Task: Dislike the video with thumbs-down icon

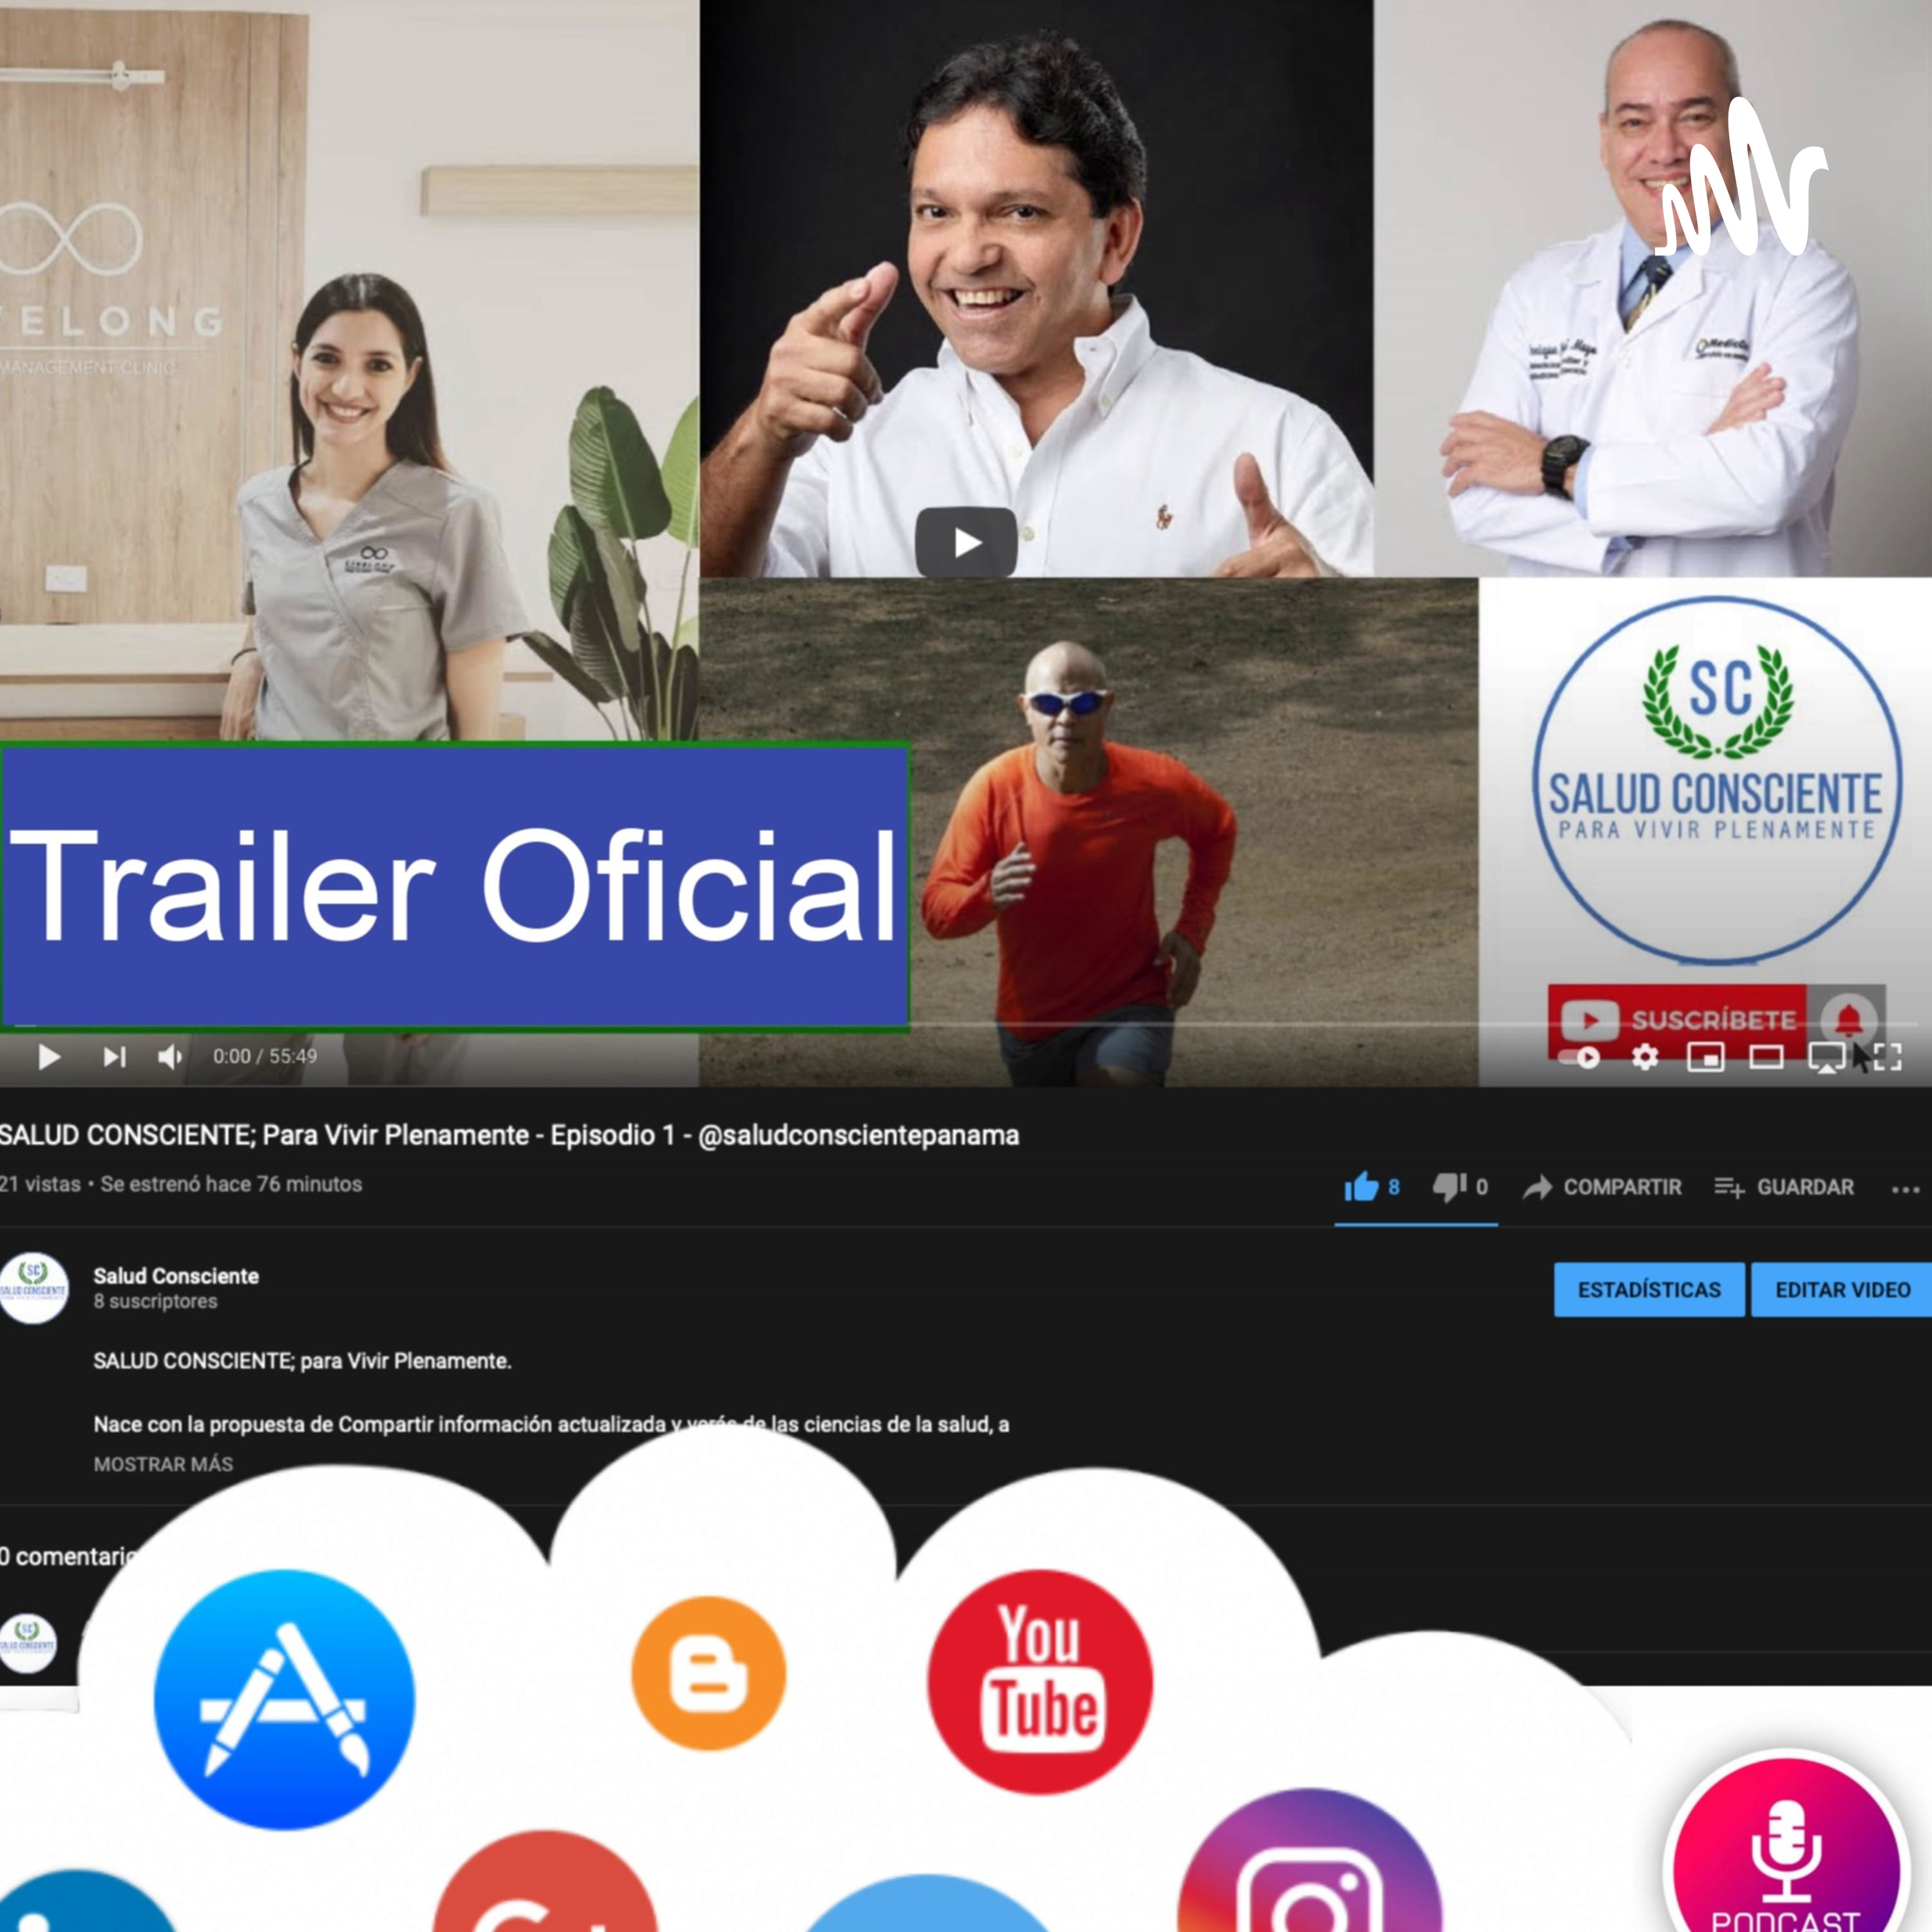Action: click(1449, 1187)
